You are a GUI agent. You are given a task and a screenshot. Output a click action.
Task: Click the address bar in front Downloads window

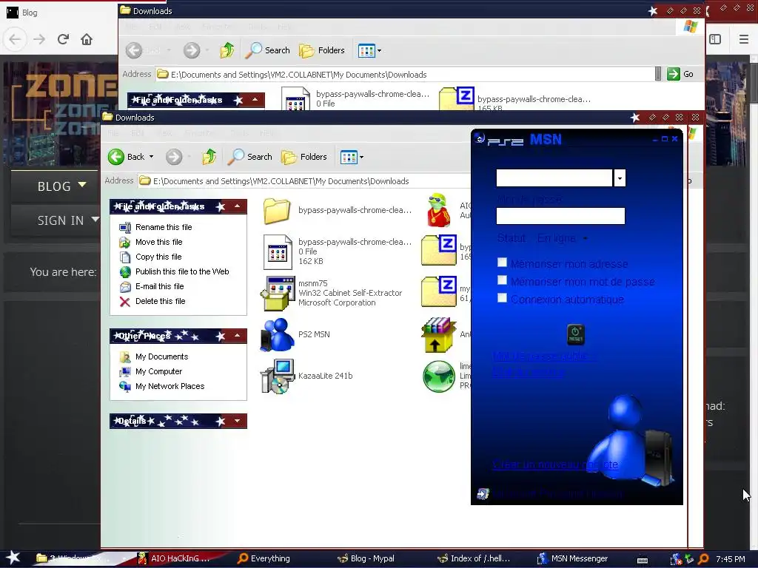(x=304, y=181)
